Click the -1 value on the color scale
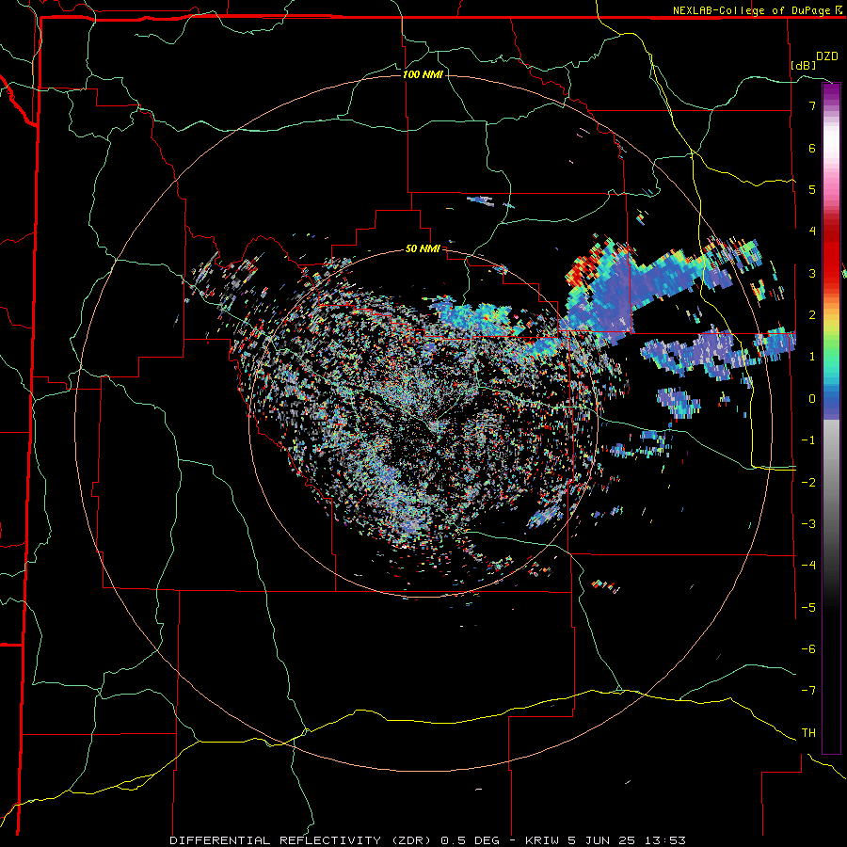Screen dimensions: 847x847 (x=808, y=440)
